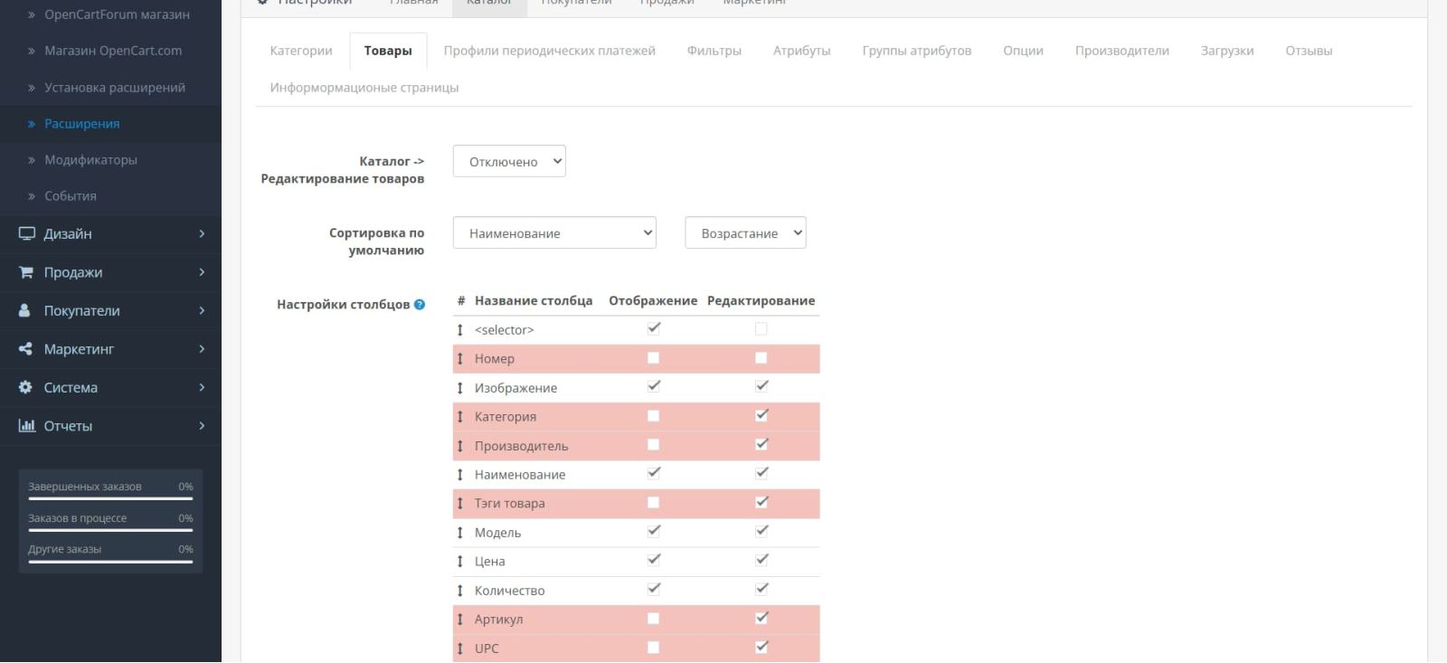Click the reorder arrow of Тэги товара row
The image size is (1447, 663).
460,504
